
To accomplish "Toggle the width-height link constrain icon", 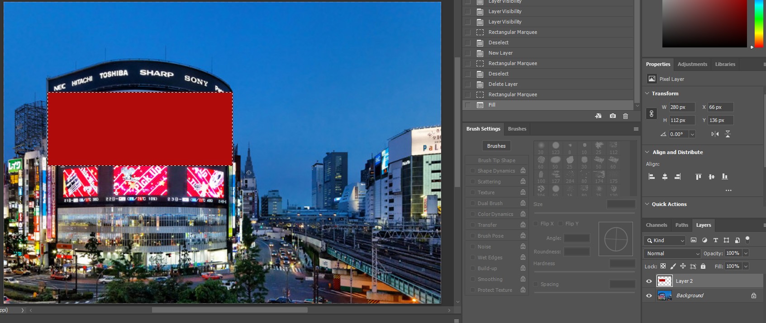I will pyautogui.click(x=652, y=114).
